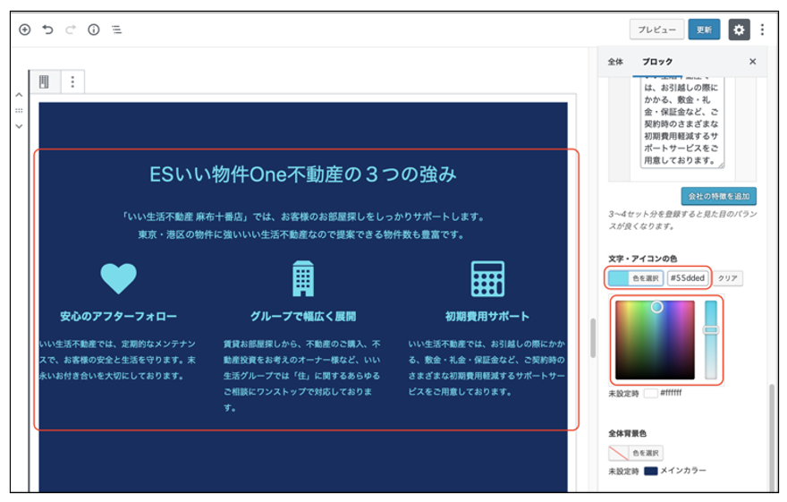Move block up with the chevron
The height and width of the screenshot is (502, 787).
click(19, 95)
